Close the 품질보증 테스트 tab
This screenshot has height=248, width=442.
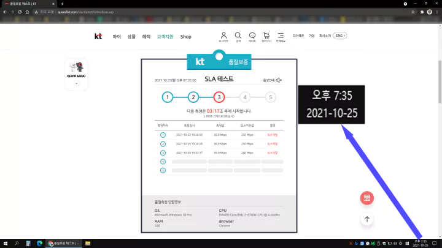pyautogui.click(x=53, y=4)
